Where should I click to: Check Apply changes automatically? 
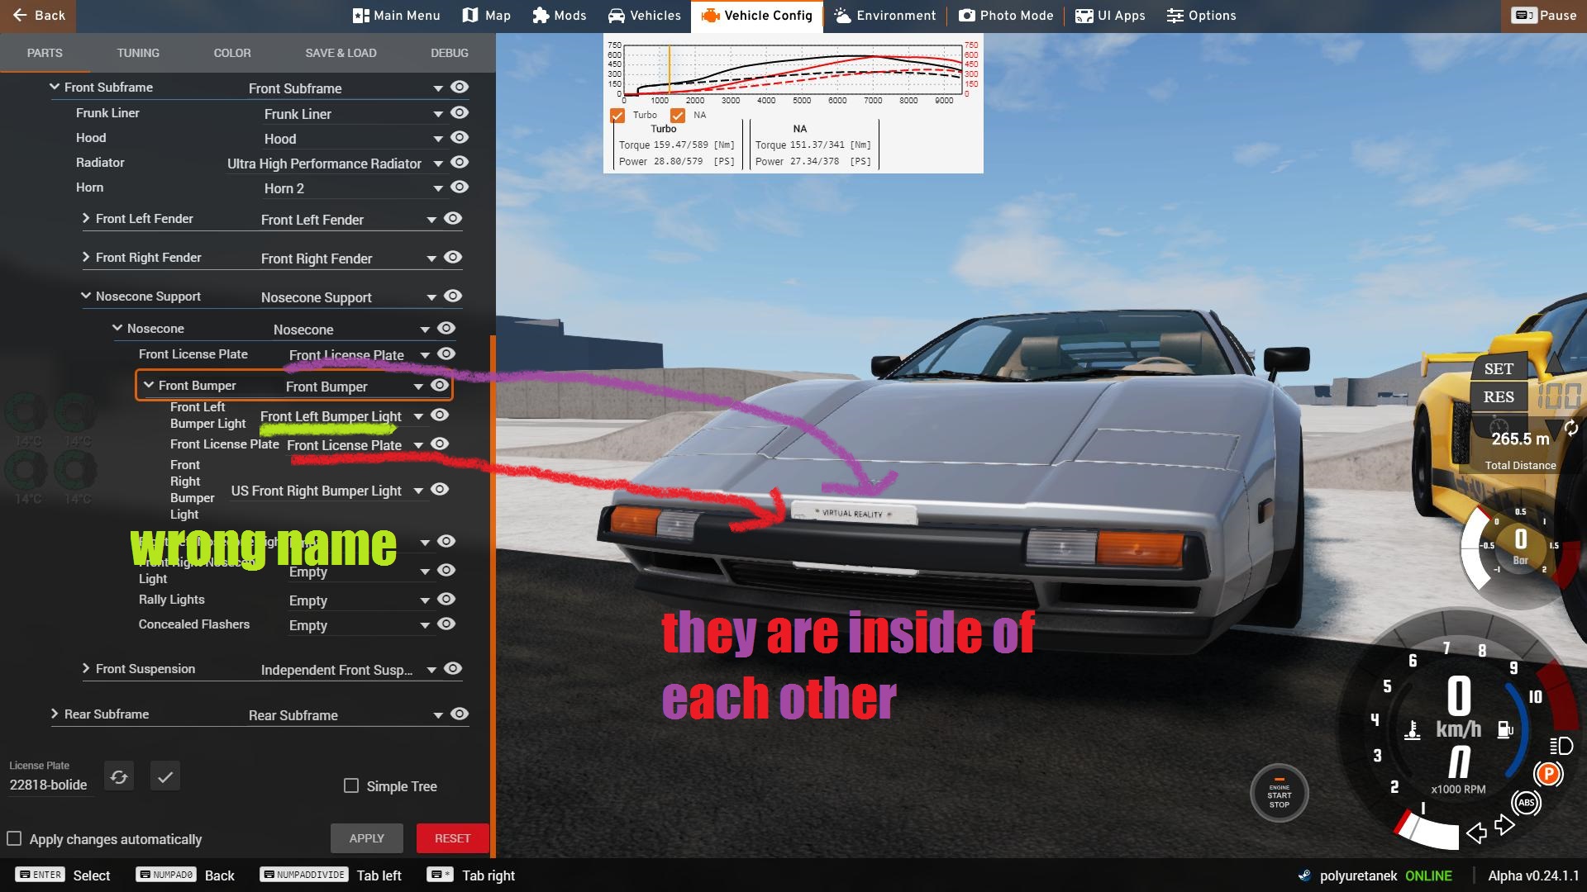[x=14, y=838]
